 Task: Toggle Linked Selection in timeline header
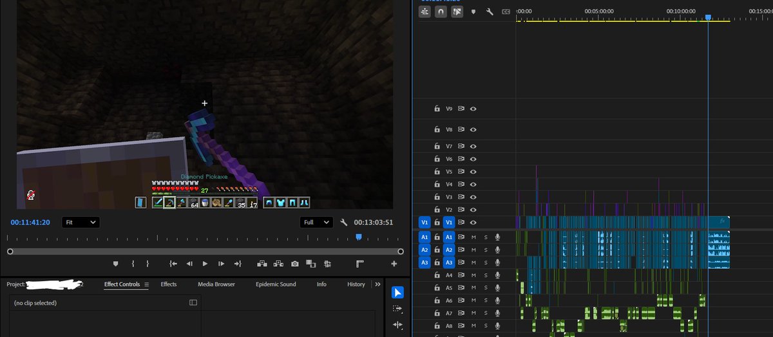(457, 12)
